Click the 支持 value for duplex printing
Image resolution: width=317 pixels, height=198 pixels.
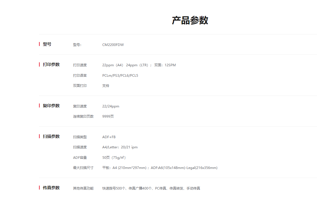point(106,86)
